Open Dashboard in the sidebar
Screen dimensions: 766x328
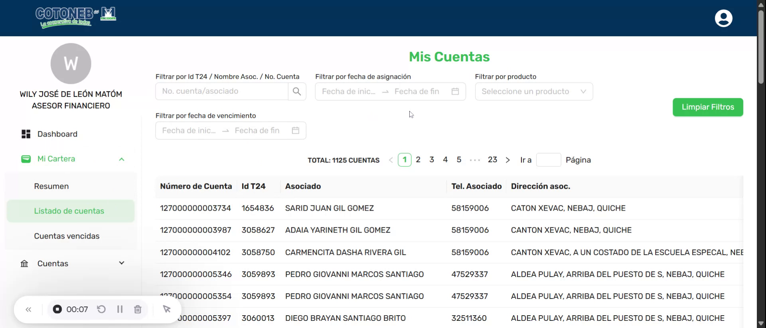coord(57,134)
